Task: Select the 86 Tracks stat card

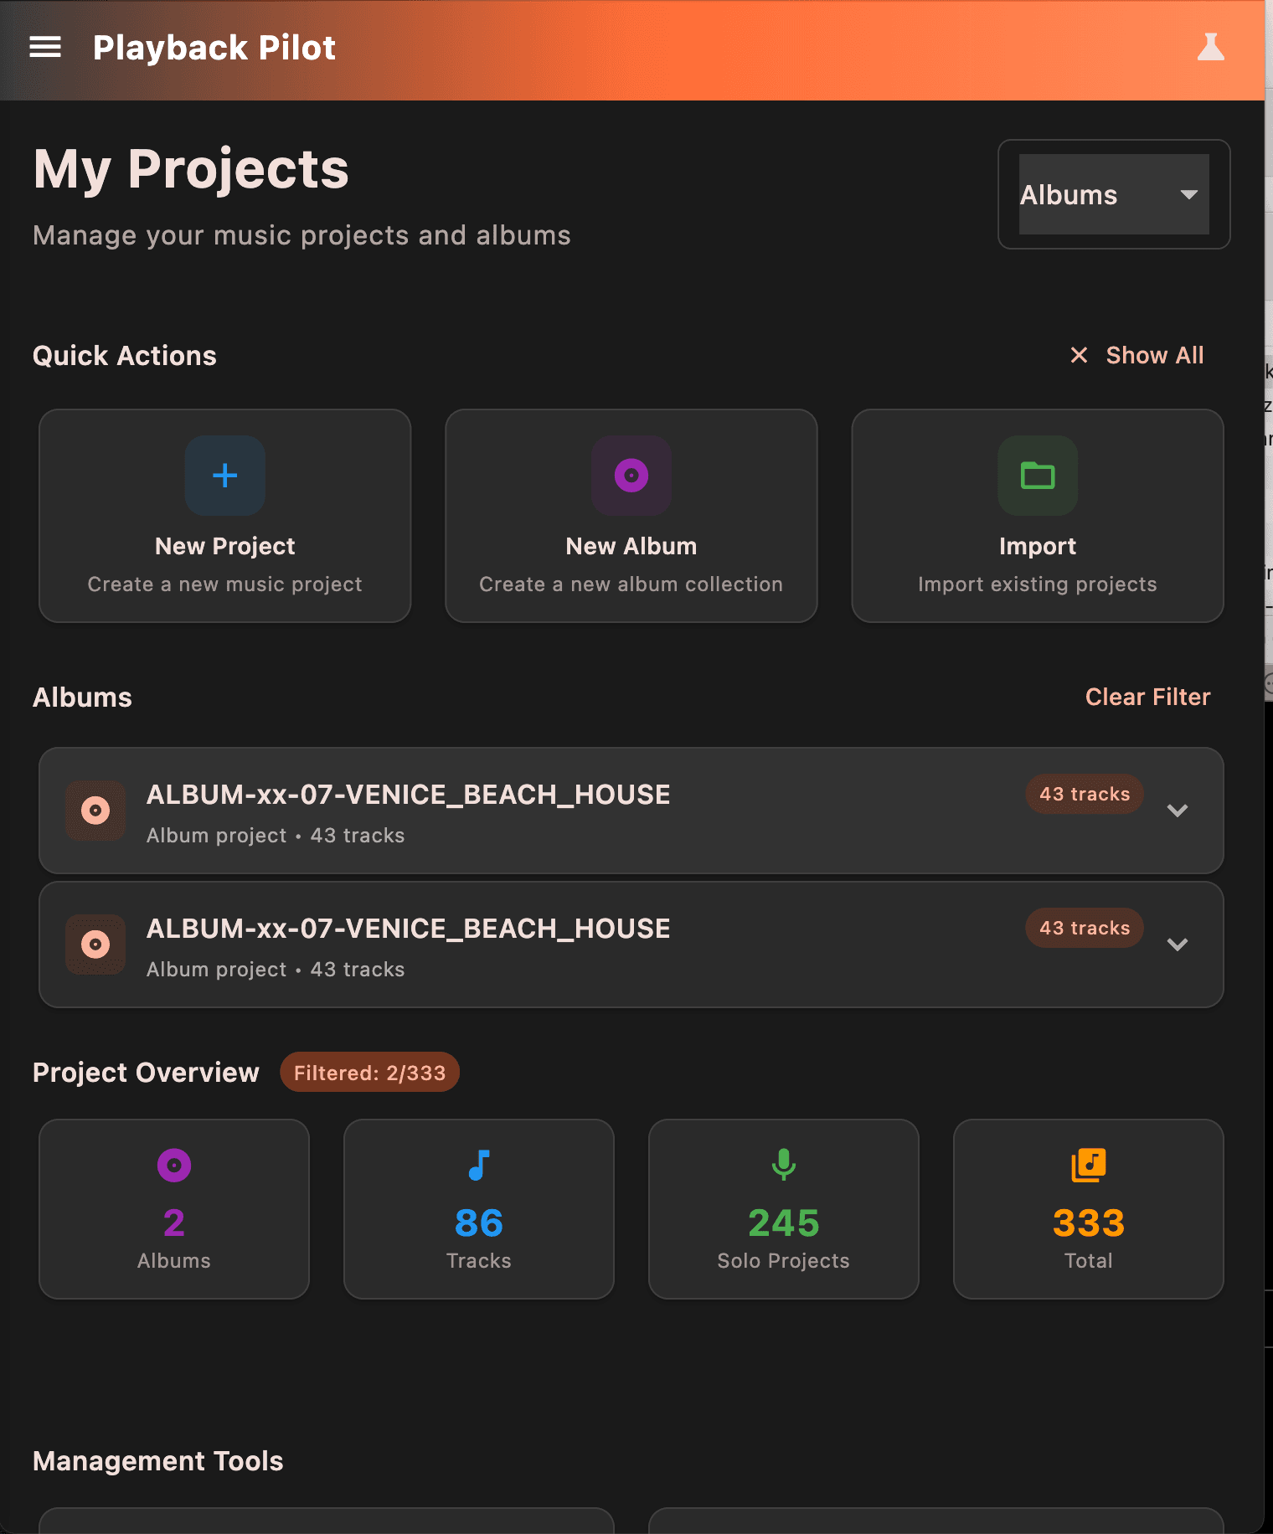Action: pyautogui.click(x=478, y=1209)
